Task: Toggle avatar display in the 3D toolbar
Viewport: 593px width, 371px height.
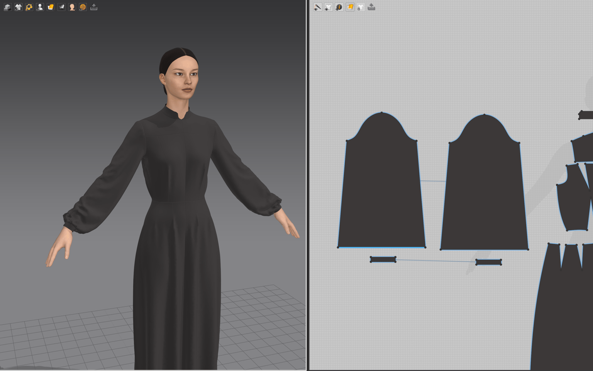Action: (x=40, y=7)
